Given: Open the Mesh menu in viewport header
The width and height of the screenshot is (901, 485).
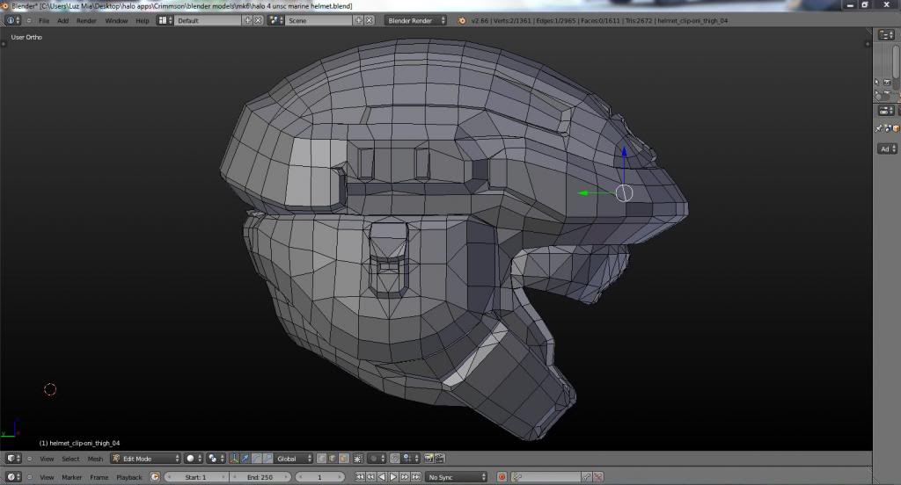Looking at the screenshot, I should click(94, 459).
